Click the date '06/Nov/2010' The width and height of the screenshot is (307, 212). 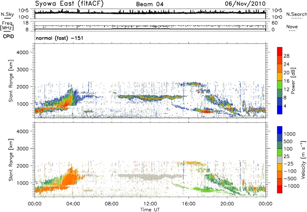[x=245, y=4]
